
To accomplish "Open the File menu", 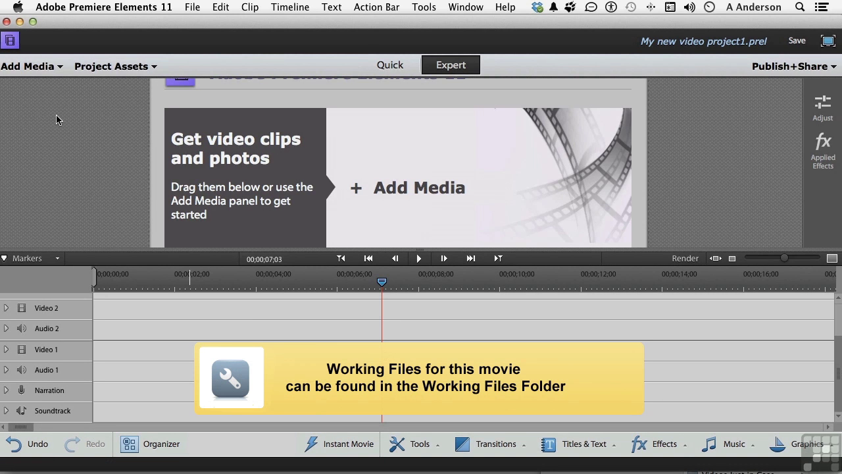I will pos(192,7).
